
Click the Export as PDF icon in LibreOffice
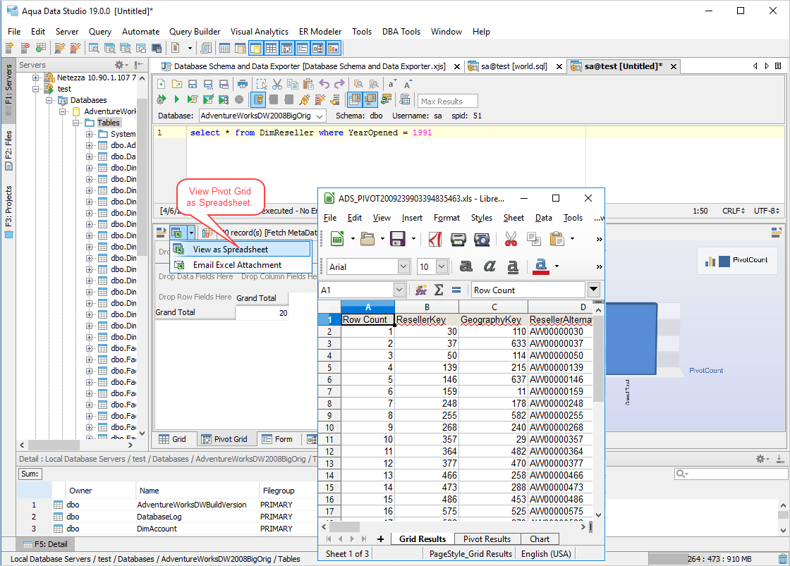click(435, 239)
